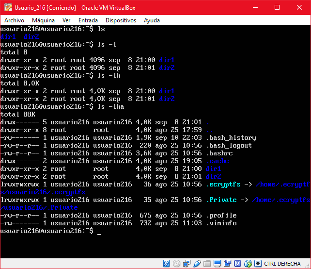
Task: Open the Archivo menu
Action: tap(14, 20)
